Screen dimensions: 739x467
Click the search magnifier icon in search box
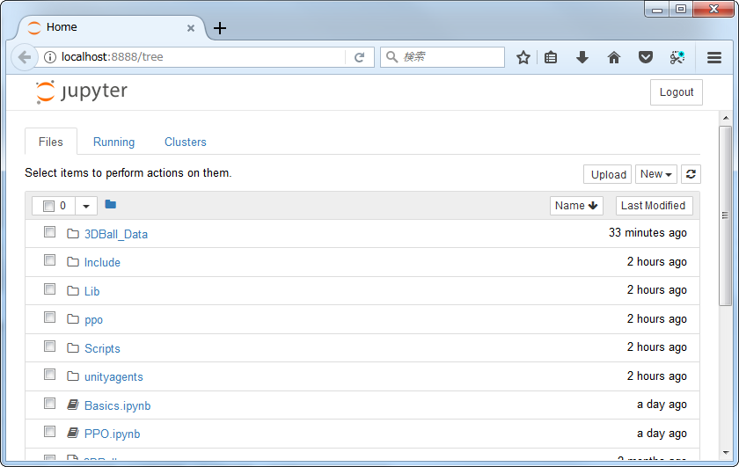pos(391,57)
